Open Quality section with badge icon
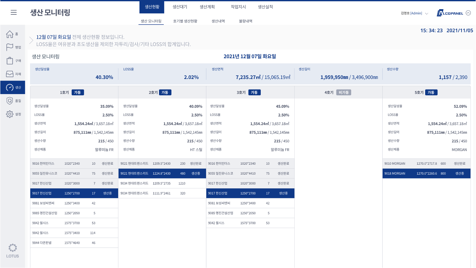This screenshot has height=268, width=476. click(x=10, y=101)
